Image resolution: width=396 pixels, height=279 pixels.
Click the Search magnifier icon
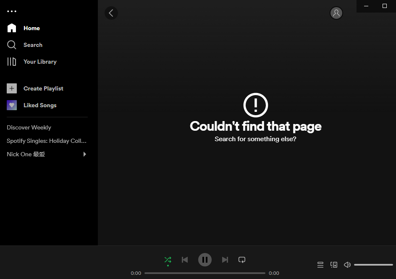(12, 45)
